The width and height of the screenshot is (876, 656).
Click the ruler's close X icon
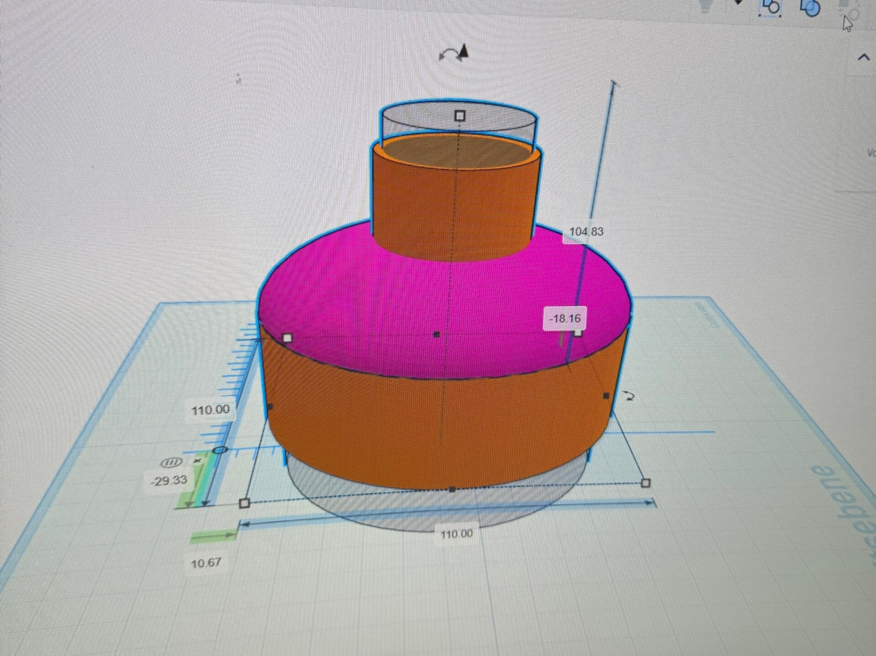point(197,461)
